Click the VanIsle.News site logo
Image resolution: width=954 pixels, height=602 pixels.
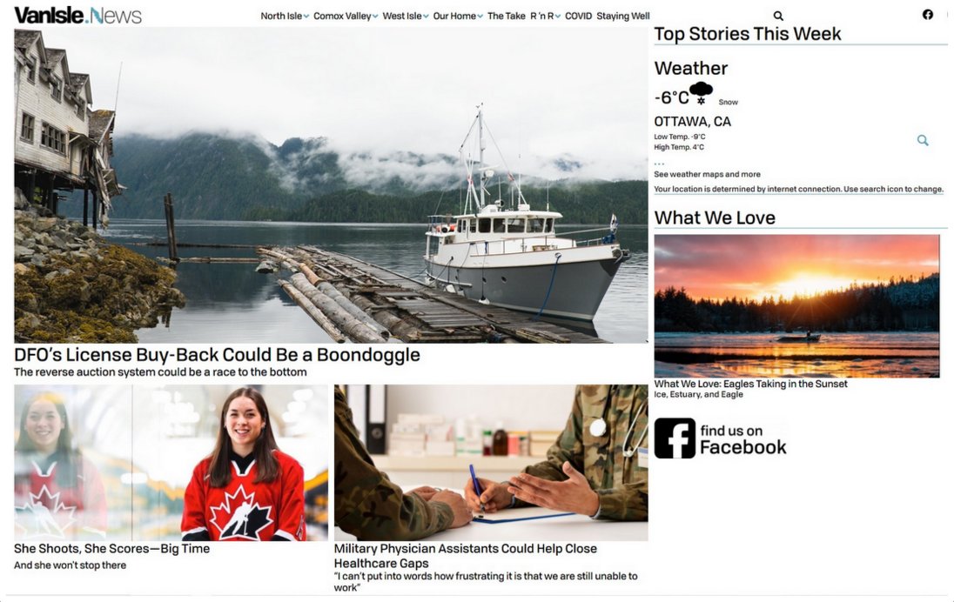point(77,15)
